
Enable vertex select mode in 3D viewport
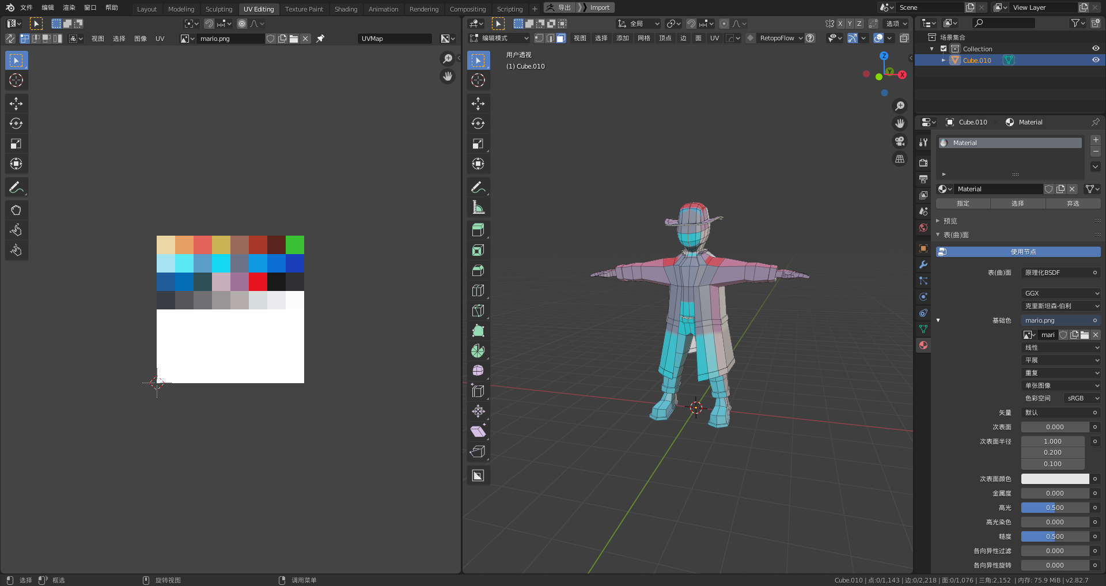tap(539, 38)
